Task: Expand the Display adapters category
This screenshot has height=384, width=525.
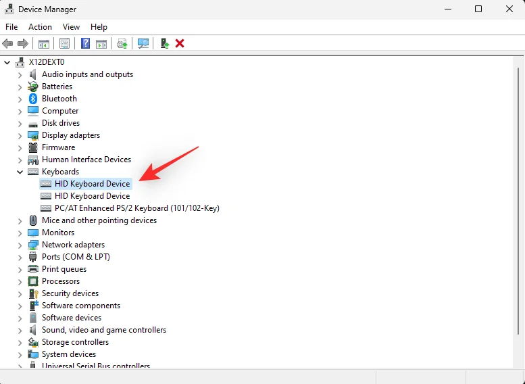Action: pos(20,135)
